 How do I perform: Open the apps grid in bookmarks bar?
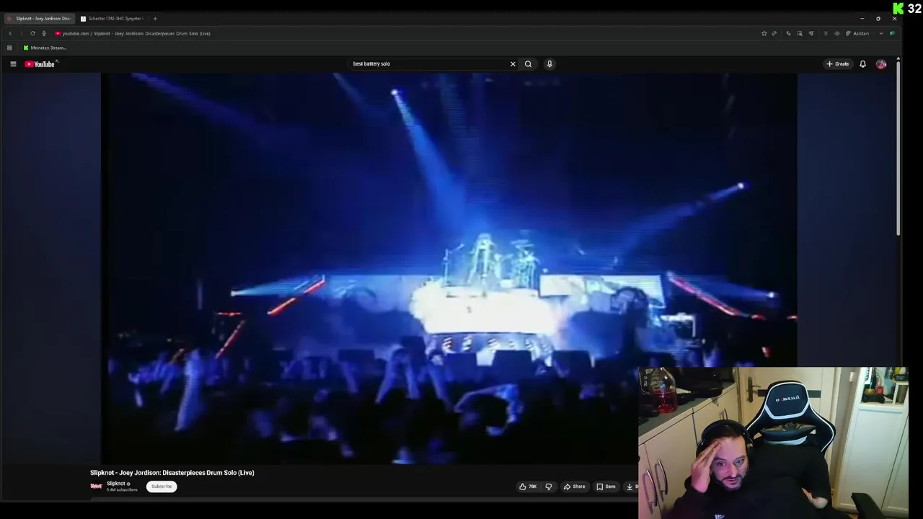pyautogui.click(x=9, y=48)
